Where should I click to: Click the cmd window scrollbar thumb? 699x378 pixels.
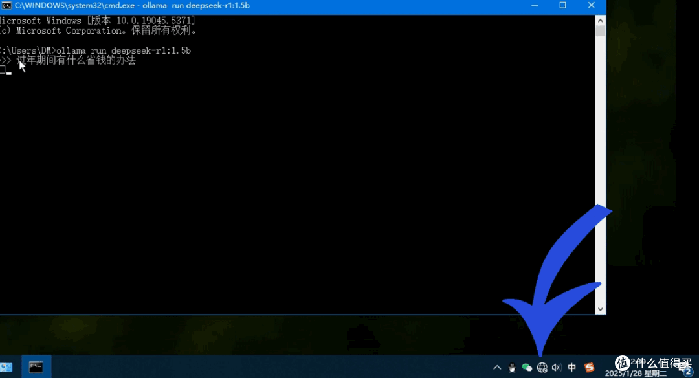pyautogui.click(x=601, y=31)
